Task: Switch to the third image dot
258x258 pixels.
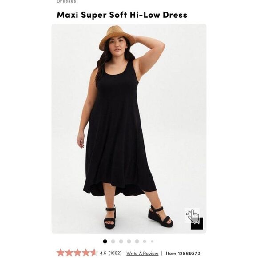Action: click(121, 242)
